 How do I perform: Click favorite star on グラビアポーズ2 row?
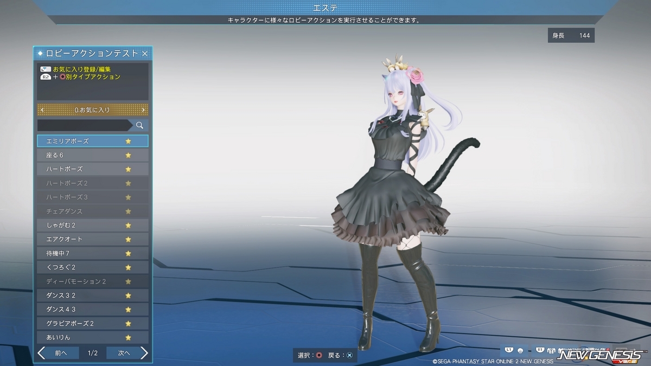tap(128, 324)
